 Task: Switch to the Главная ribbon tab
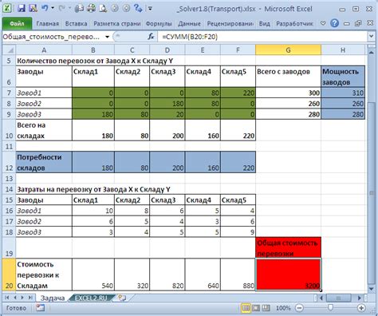[x=47, y=24]
